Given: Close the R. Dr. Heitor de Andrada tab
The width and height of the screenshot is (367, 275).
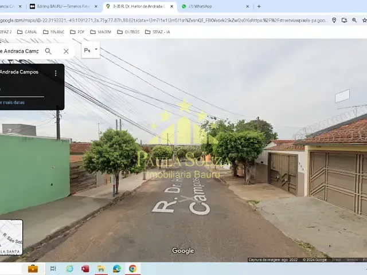Looking at the screenshot, I should [x=172, y=6].
